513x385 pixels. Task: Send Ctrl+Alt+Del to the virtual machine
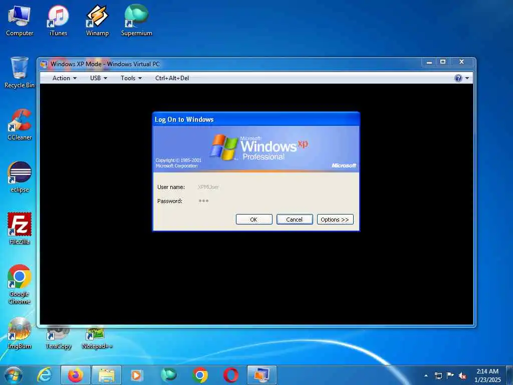coord(172,78)
